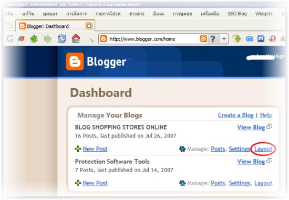Create New Post in Protection Software Tools
The height and width of the screenshot is (200, 289).
(x=95, y=183)
